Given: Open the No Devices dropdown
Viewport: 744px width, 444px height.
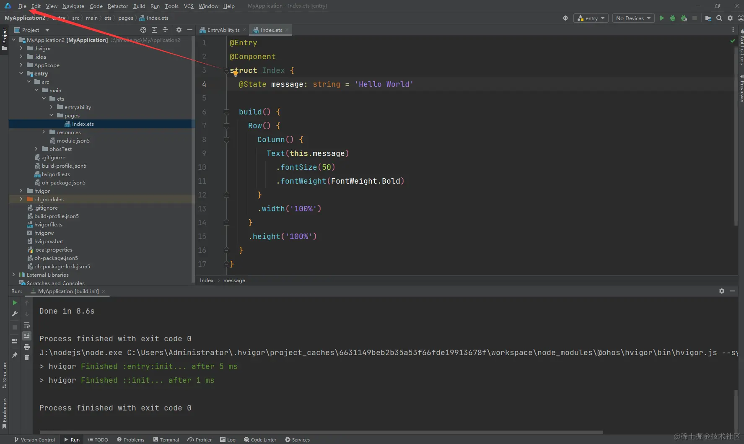Looking at the screenshot, I should [x=633, y=18].
